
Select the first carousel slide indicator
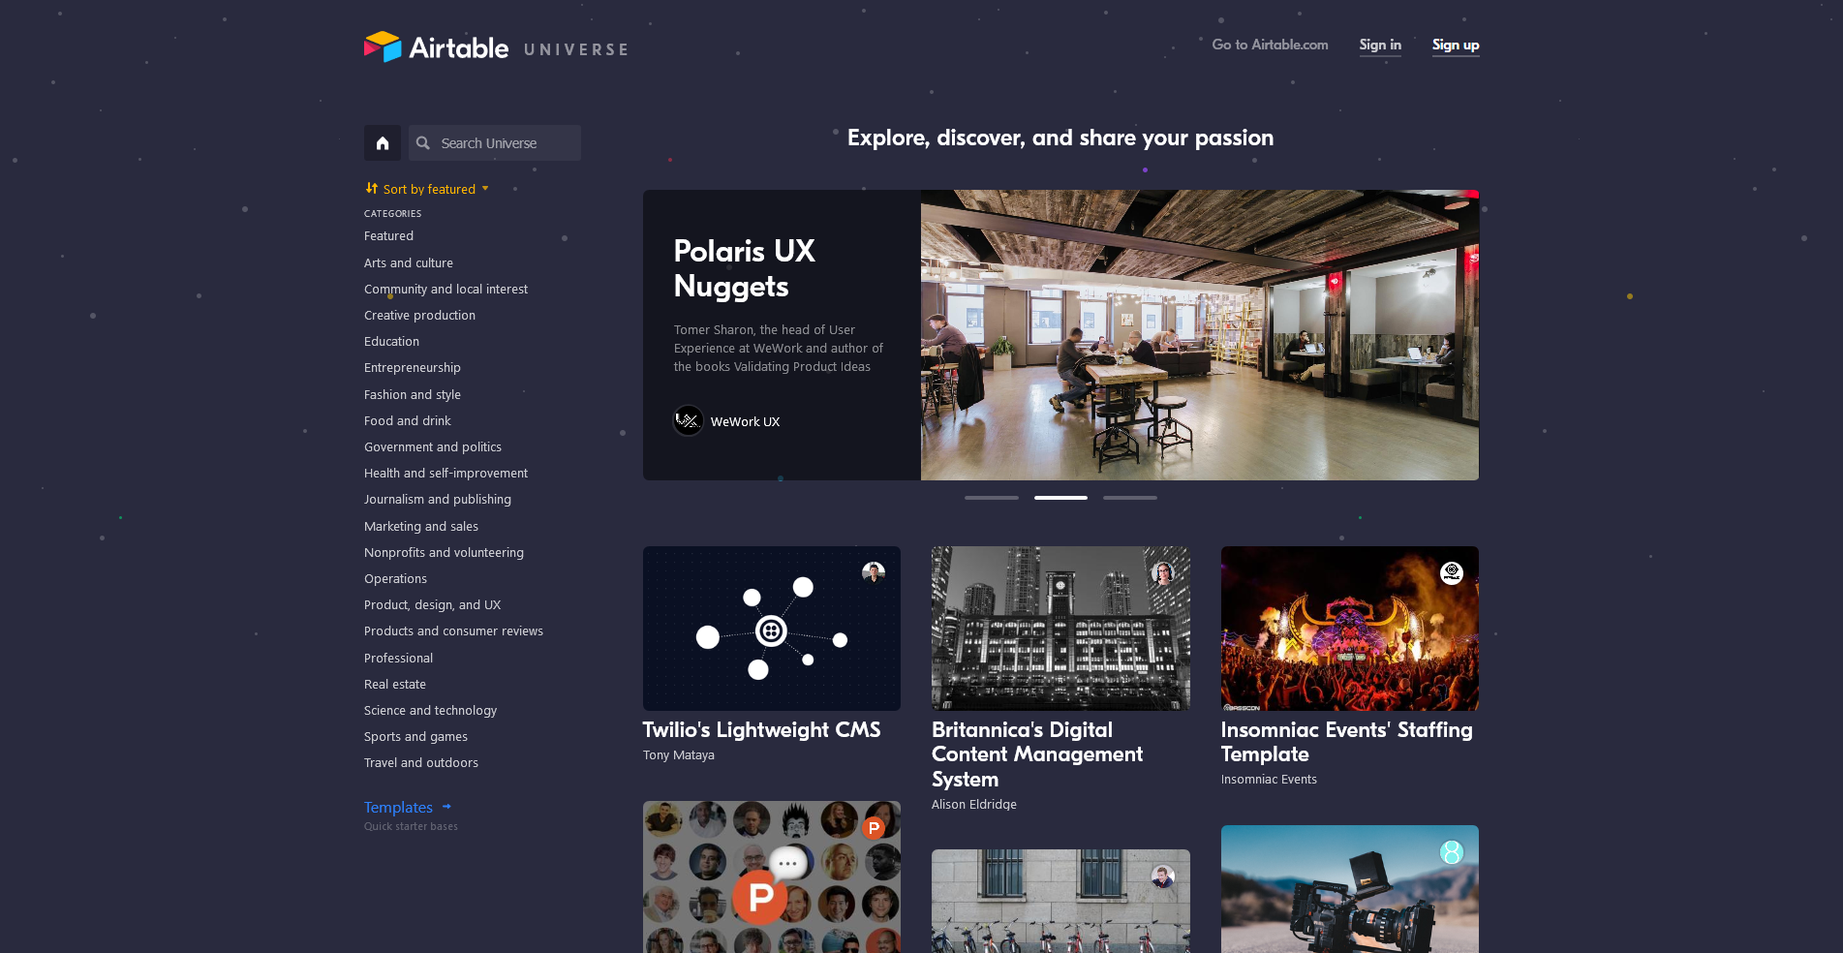point(991,498)
